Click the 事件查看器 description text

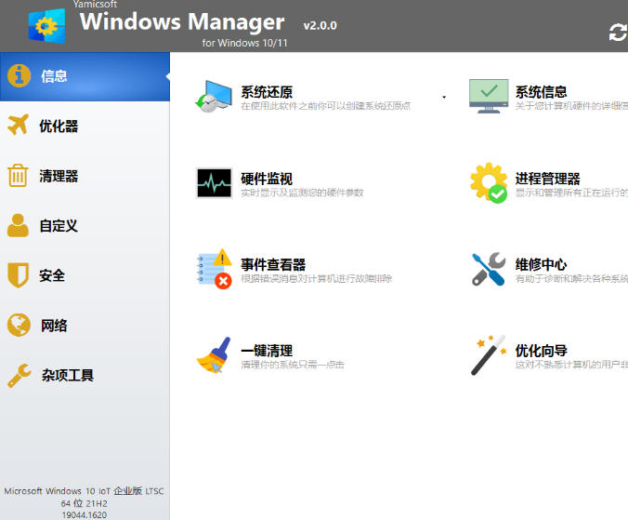[317, 279]
